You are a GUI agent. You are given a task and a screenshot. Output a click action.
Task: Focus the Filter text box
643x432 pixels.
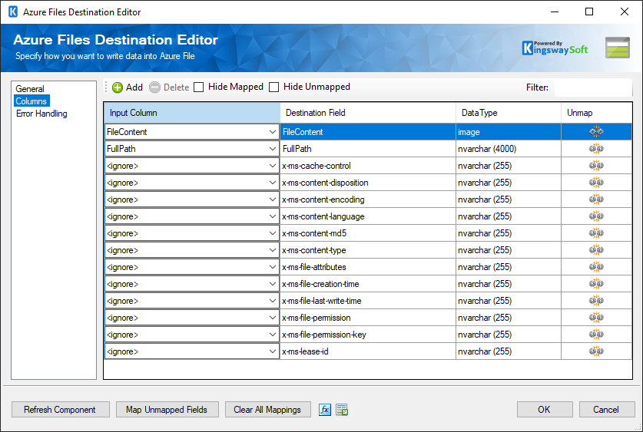[x=593, y=87]
